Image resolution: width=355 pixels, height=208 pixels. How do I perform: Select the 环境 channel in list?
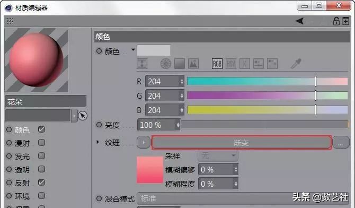tap(22, 196)
